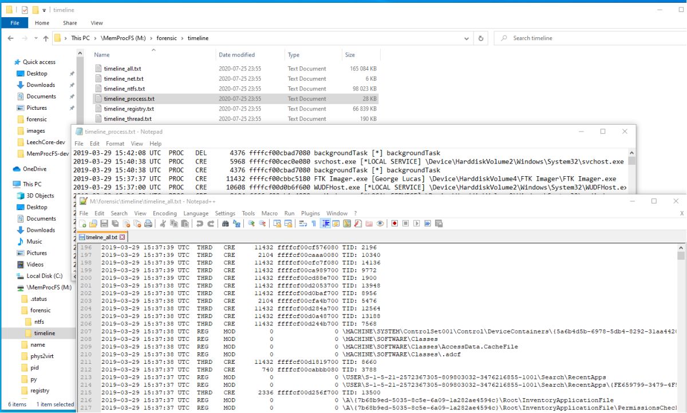This screenshot has height=413, width=687.
Task: Sort files by Type column header
Action: [x=294, y=55]
